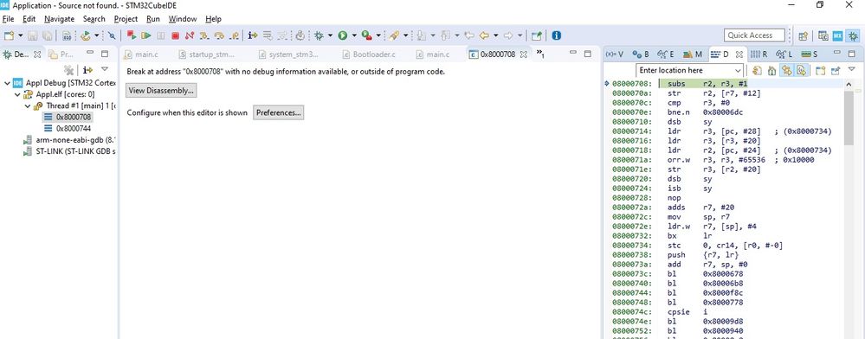The height and width of the screenshot is (339, 865).
Task: Switch to the system_stm3... editor tab
Action: point(288,54)
